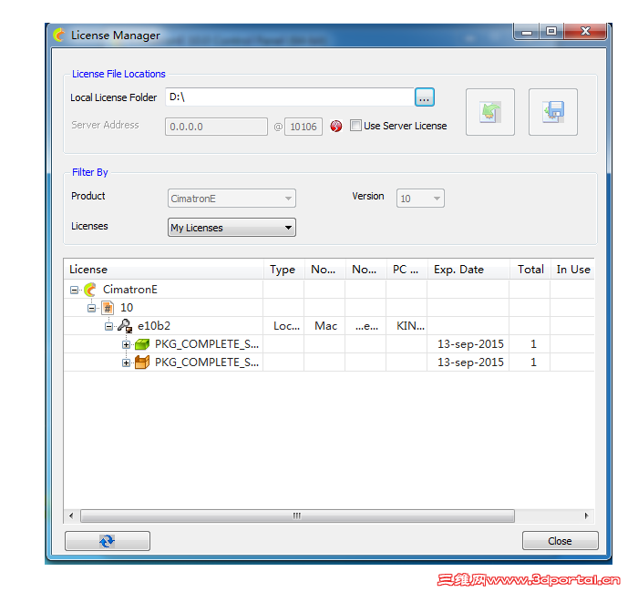Open the Version 10 dropdown
This screenshot has height=592, width=638.
pos(420,199)
